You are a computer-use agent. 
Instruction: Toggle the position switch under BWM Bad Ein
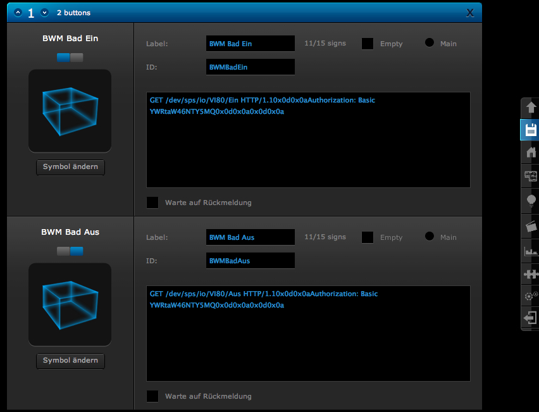tap(70, 58)
